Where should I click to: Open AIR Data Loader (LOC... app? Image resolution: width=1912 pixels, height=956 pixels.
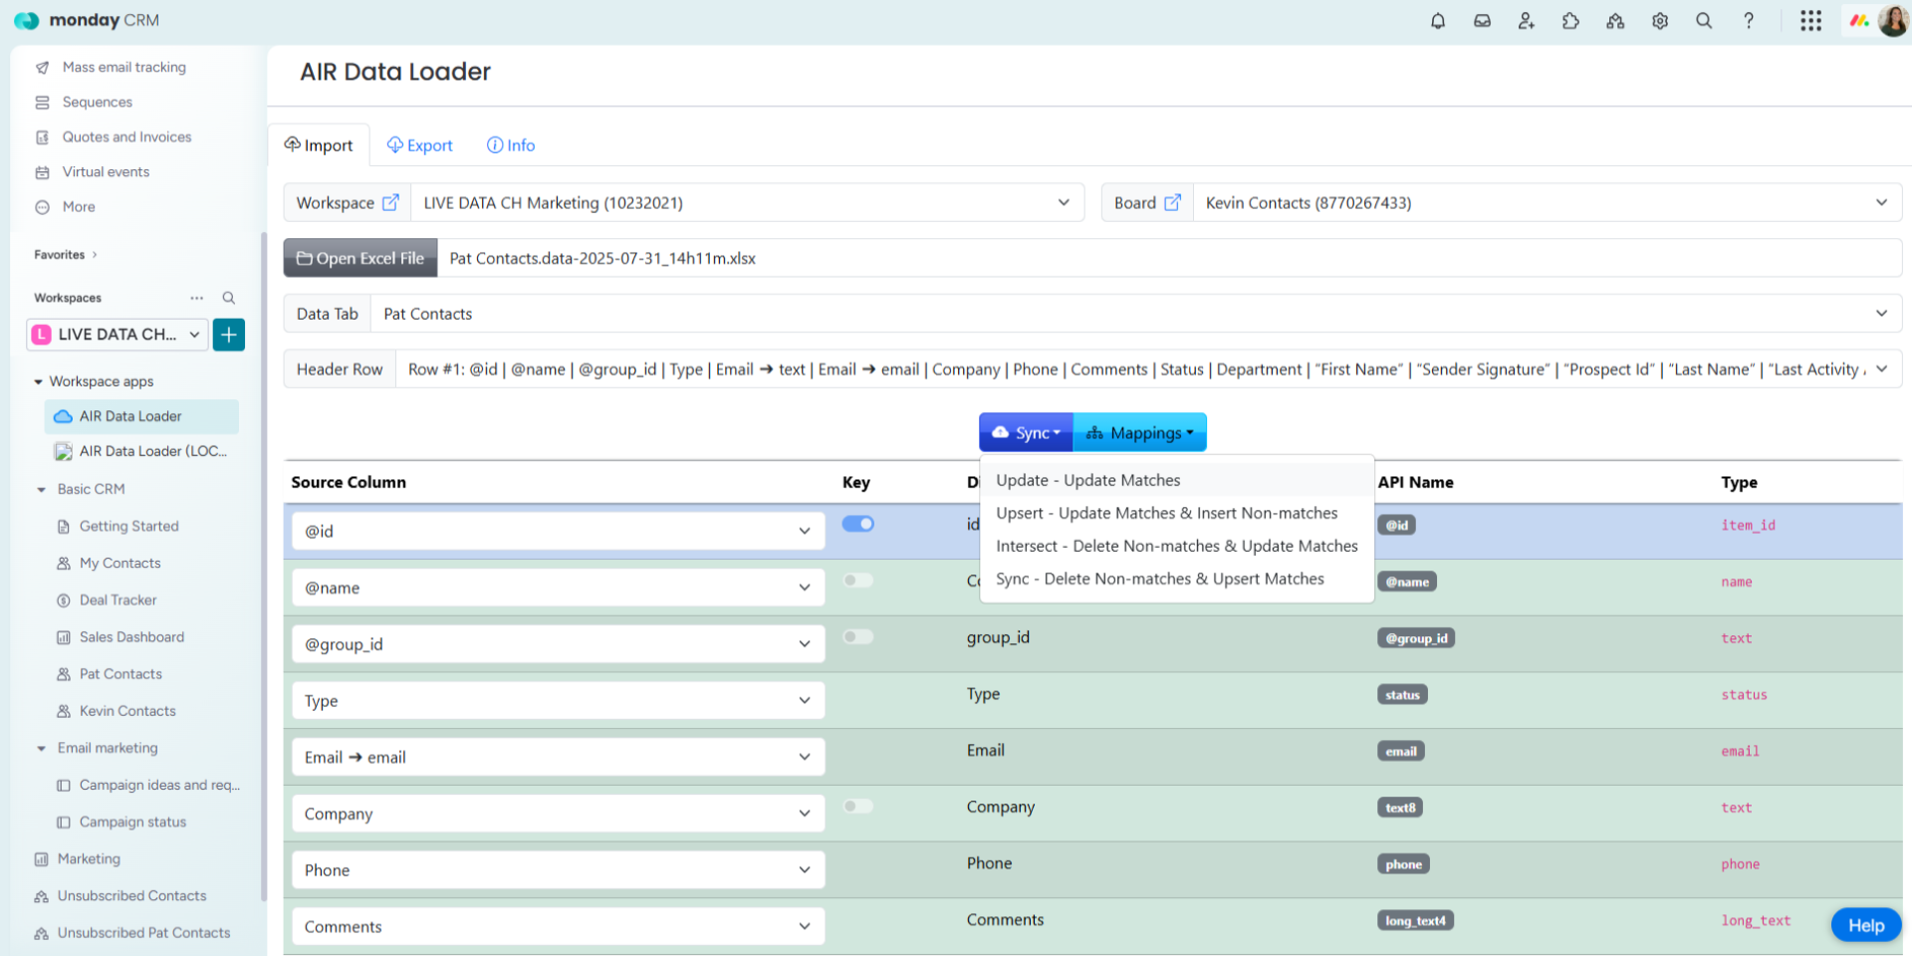pyautogui.click(x=141, y=451)
